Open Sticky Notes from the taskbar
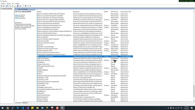 click(x=33, y=108)
